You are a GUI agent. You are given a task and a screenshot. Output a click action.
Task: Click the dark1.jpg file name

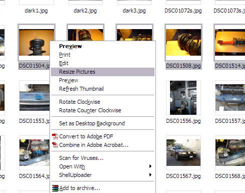click(36, 11)
